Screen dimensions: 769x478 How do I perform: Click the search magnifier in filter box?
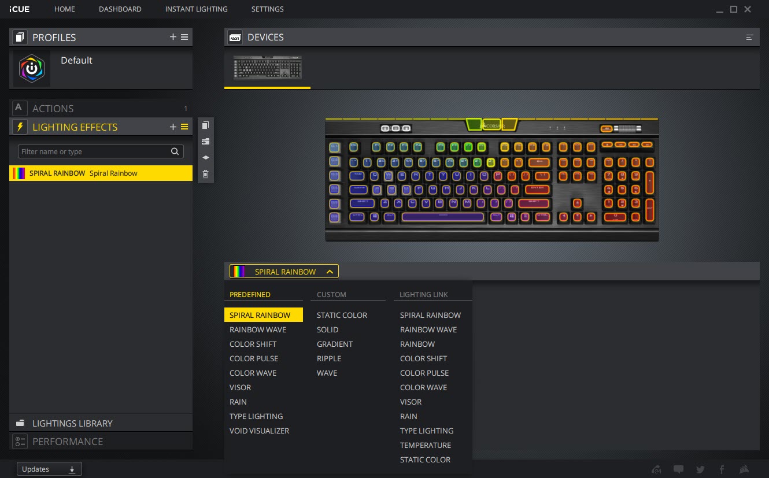tap(175, 151)
